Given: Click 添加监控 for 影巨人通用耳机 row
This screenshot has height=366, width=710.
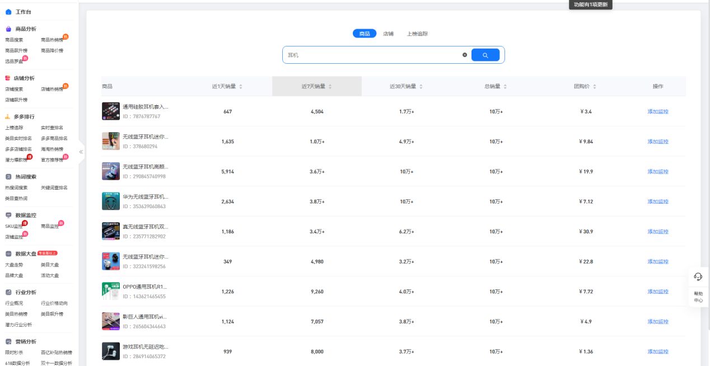Looking at the screenshot, I should pyautogui.click(x=658, y=322).
